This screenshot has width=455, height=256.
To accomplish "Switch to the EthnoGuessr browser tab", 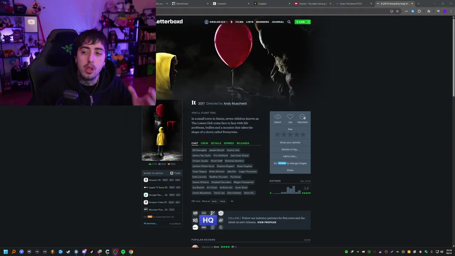I will tap(190, 4).
